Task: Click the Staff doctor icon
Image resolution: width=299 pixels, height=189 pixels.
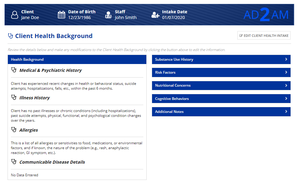Action: point(108,15)
